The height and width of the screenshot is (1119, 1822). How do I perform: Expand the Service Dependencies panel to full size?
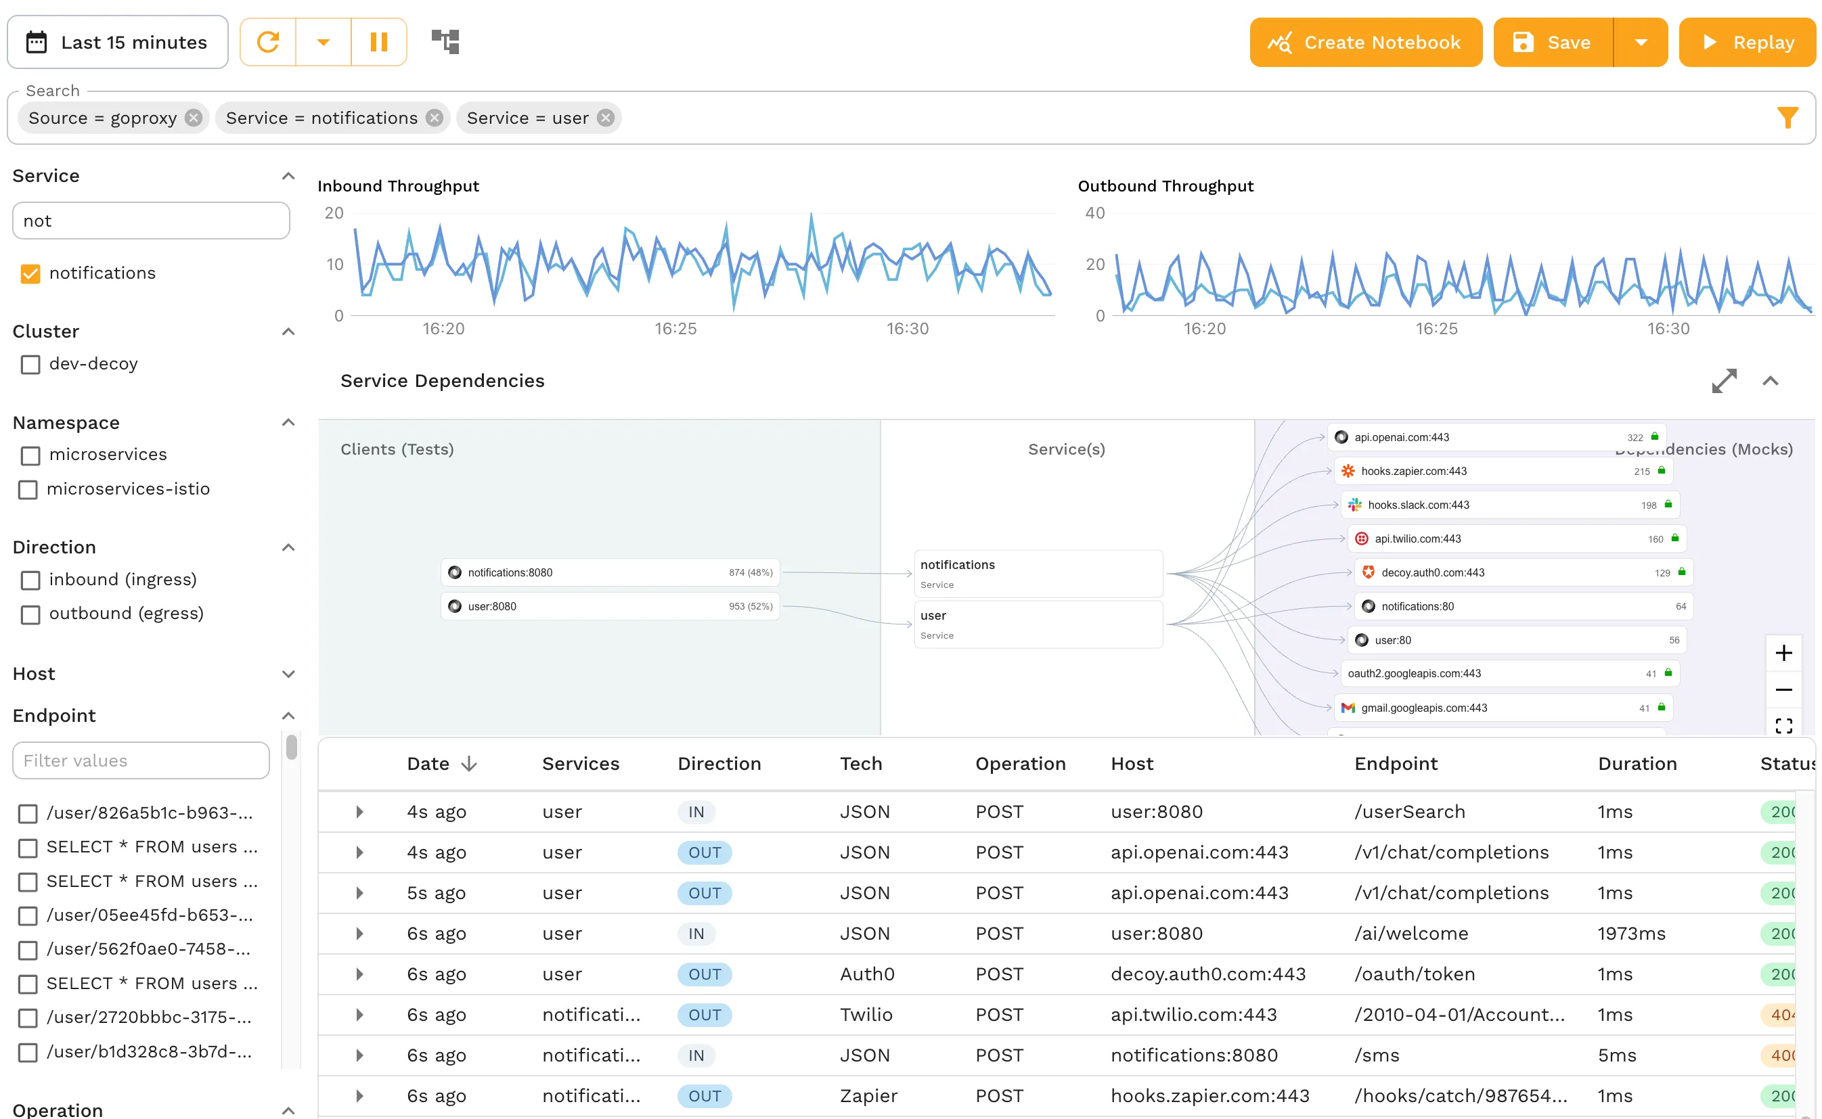pyautogui.click(x=1725, y=380)
